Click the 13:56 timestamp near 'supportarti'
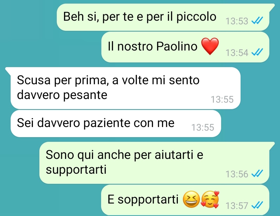 [x=237, y=174]
